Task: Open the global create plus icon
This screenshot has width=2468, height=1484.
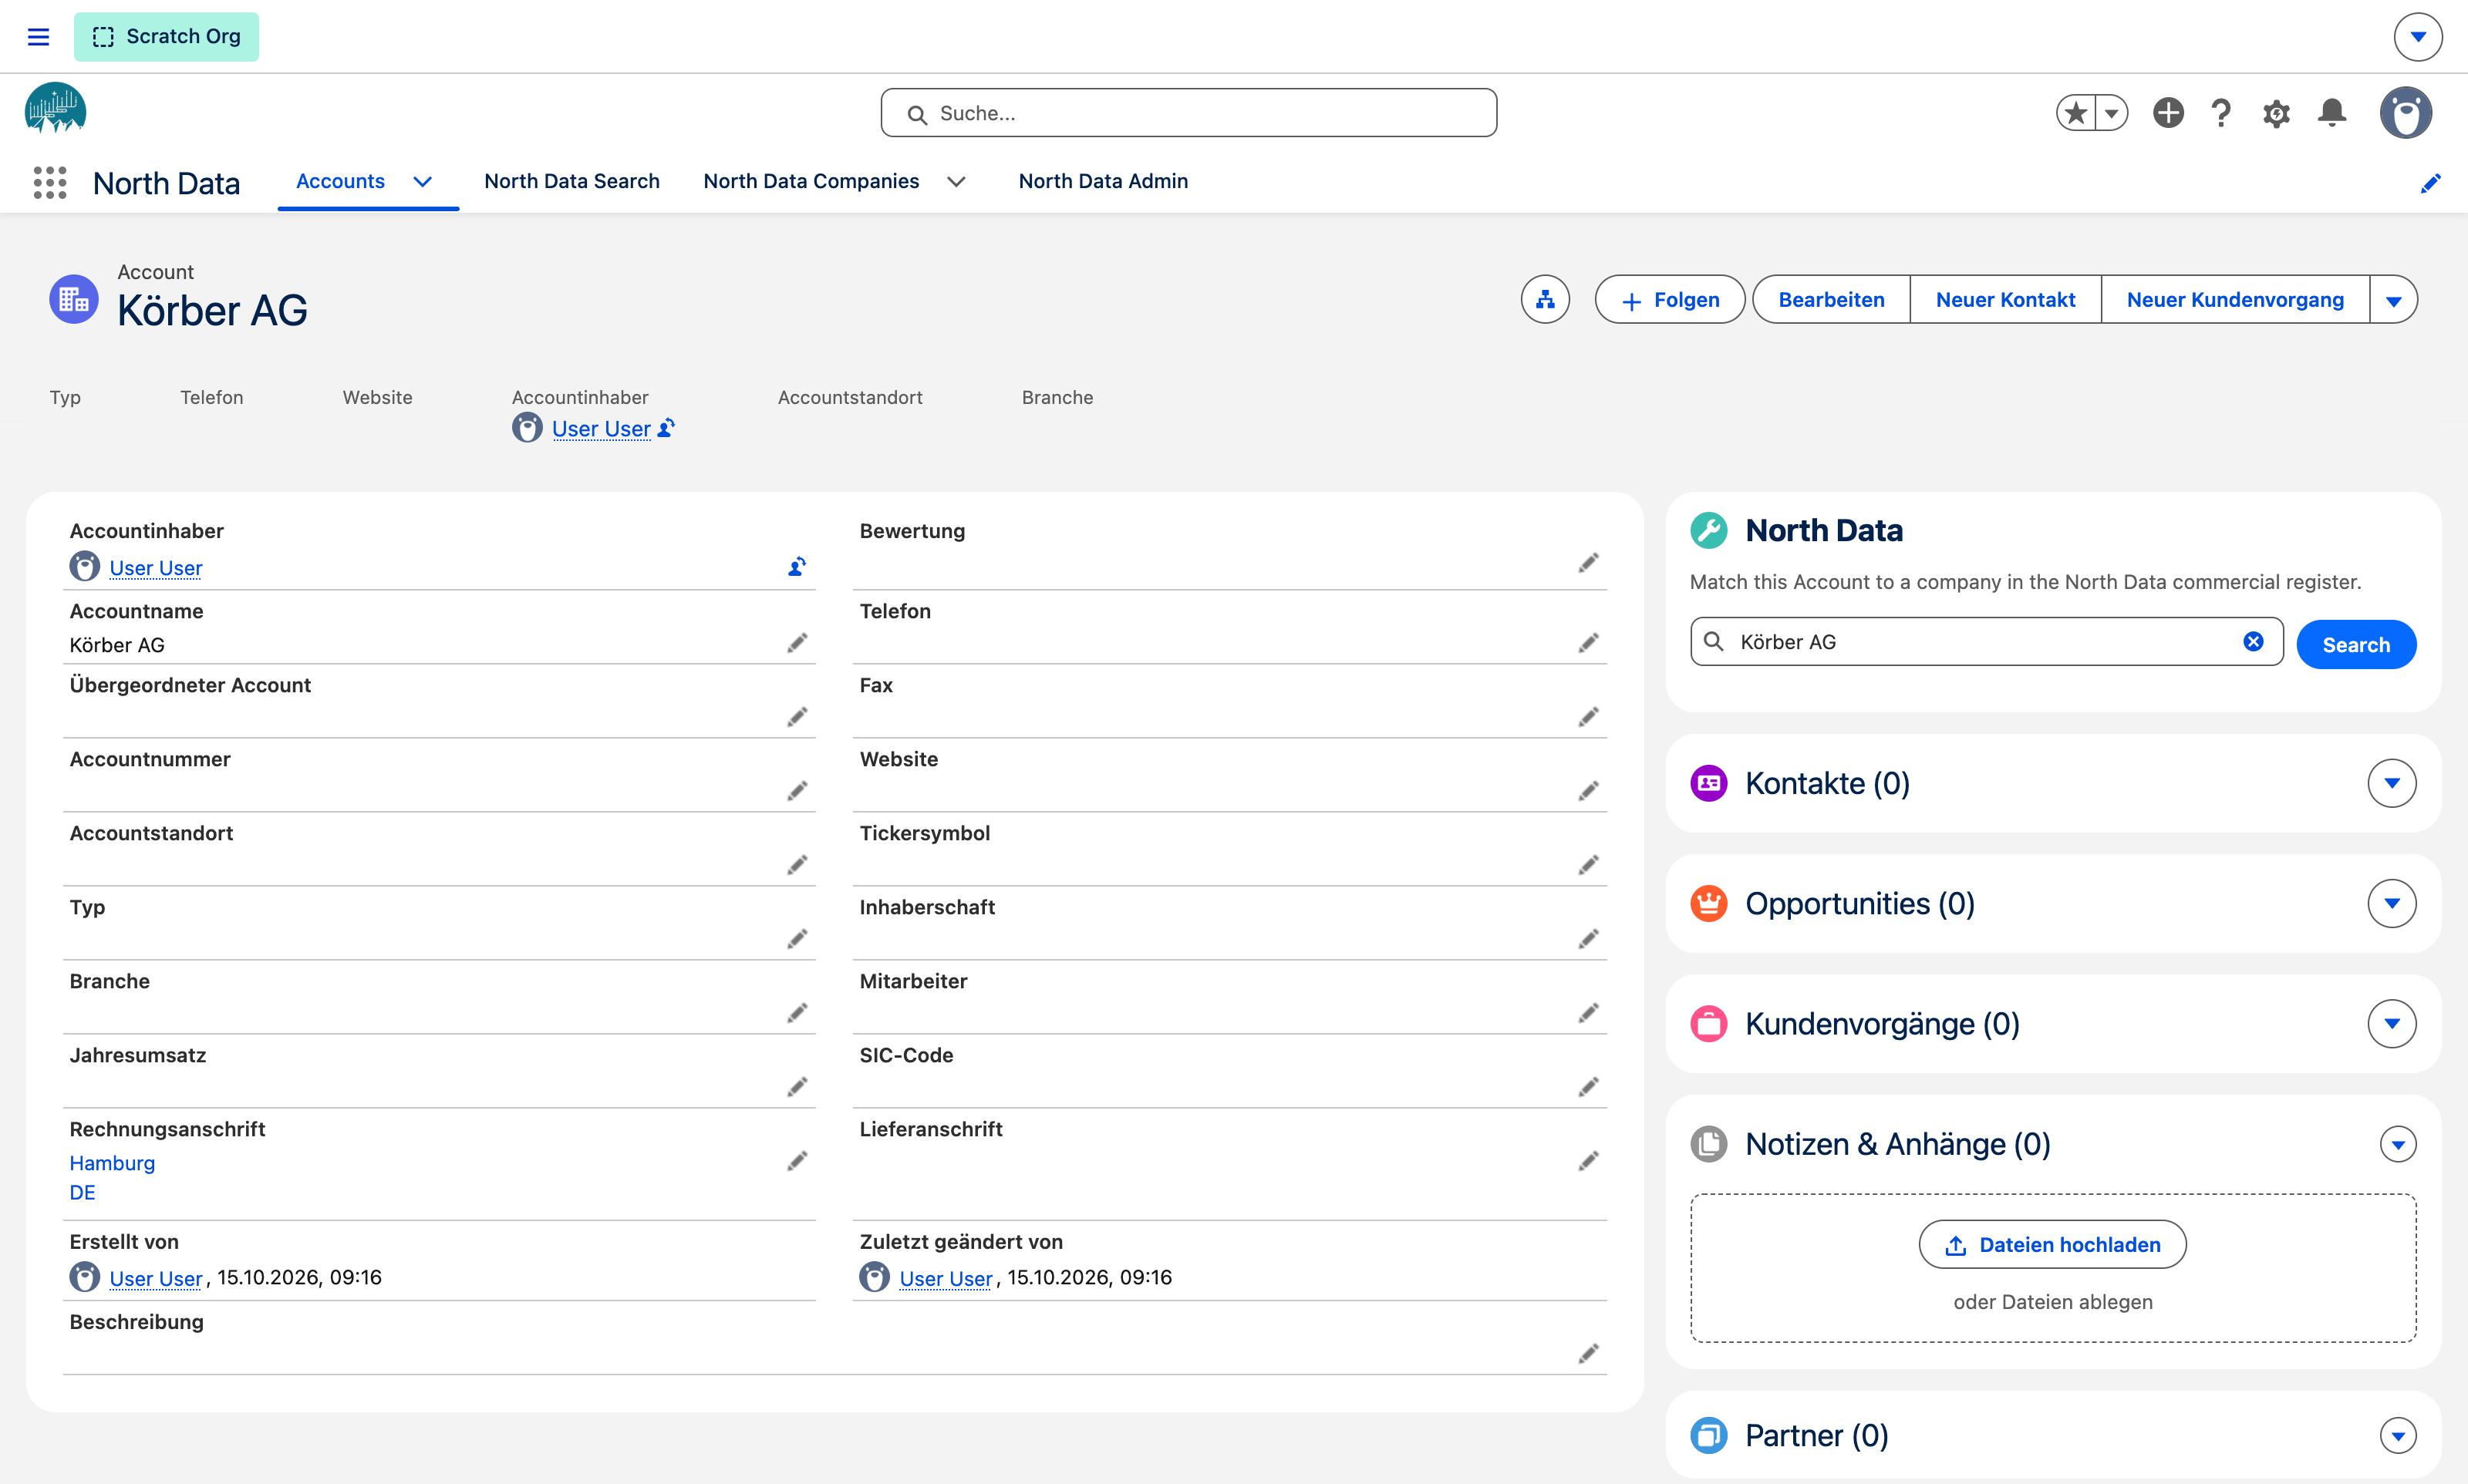Action: point(2168,113)
